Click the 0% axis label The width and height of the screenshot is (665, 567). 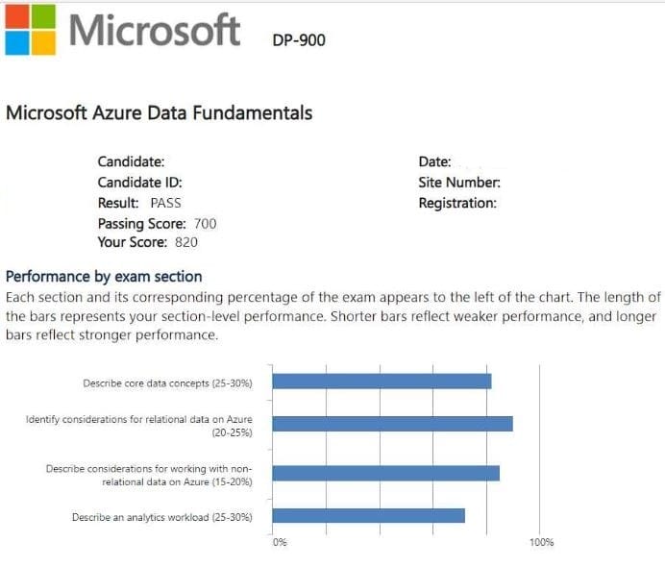click(x=280, y=543)
